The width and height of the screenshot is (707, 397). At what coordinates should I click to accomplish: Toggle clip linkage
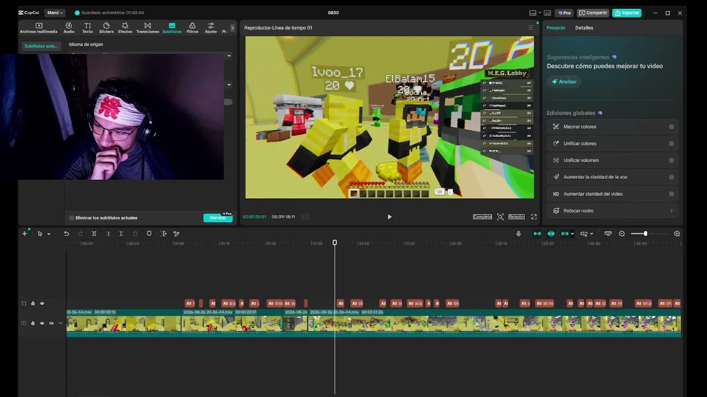coord(564,234)
